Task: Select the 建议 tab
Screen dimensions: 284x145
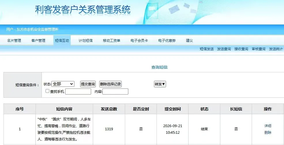Action: tap(189, 41)
